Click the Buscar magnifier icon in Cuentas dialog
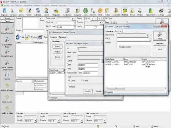 pos(160,36)
